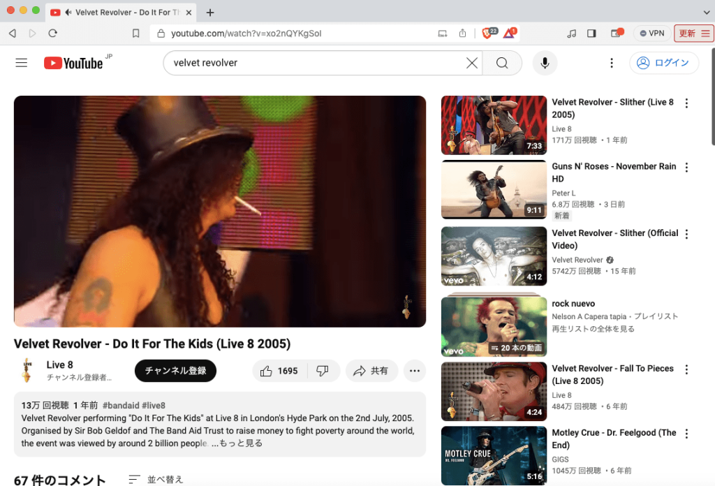Image resolution: width=715 pixels, height=486 pixels.
Task: Click VPN button
Action: (652, 34)
